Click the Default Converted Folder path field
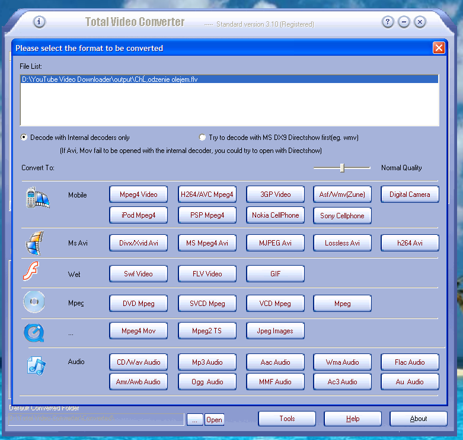Viewport: 463px width, 440px height. [96, 419]
